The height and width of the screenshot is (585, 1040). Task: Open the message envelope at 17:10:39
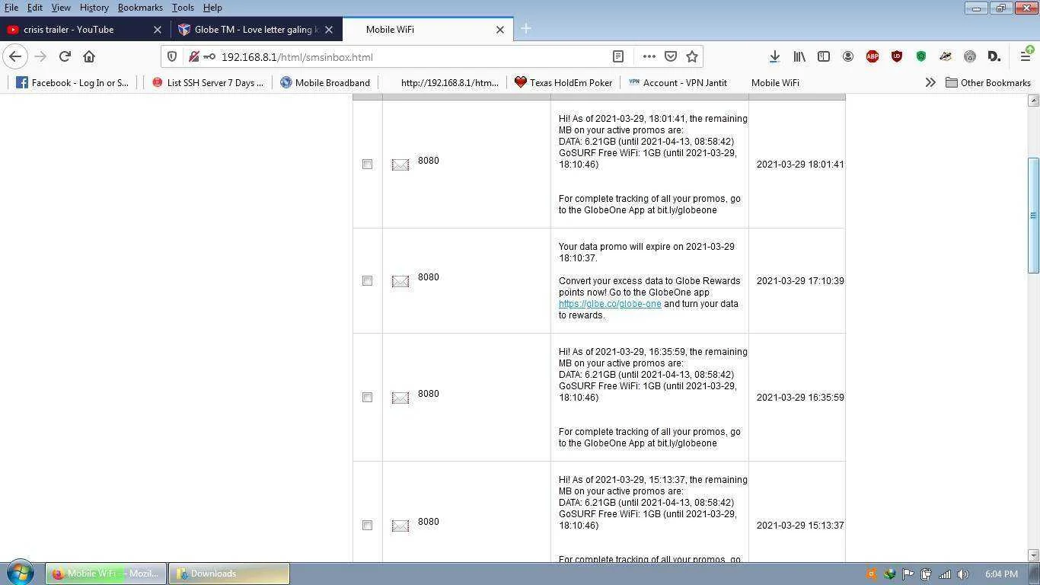(400, 281)
